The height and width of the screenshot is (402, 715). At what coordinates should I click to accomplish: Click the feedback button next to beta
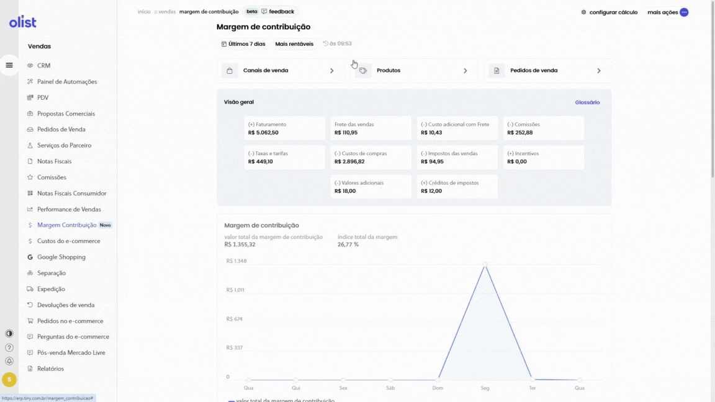[277, 12]
